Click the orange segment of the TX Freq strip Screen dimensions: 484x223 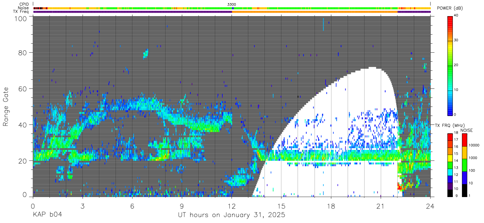coord(315,12)
